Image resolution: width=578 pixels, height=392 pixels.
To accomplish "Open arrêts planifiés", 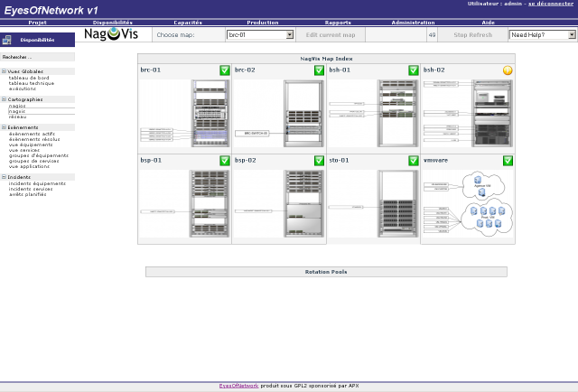I will pyautogui.click(x=27, y=194).
